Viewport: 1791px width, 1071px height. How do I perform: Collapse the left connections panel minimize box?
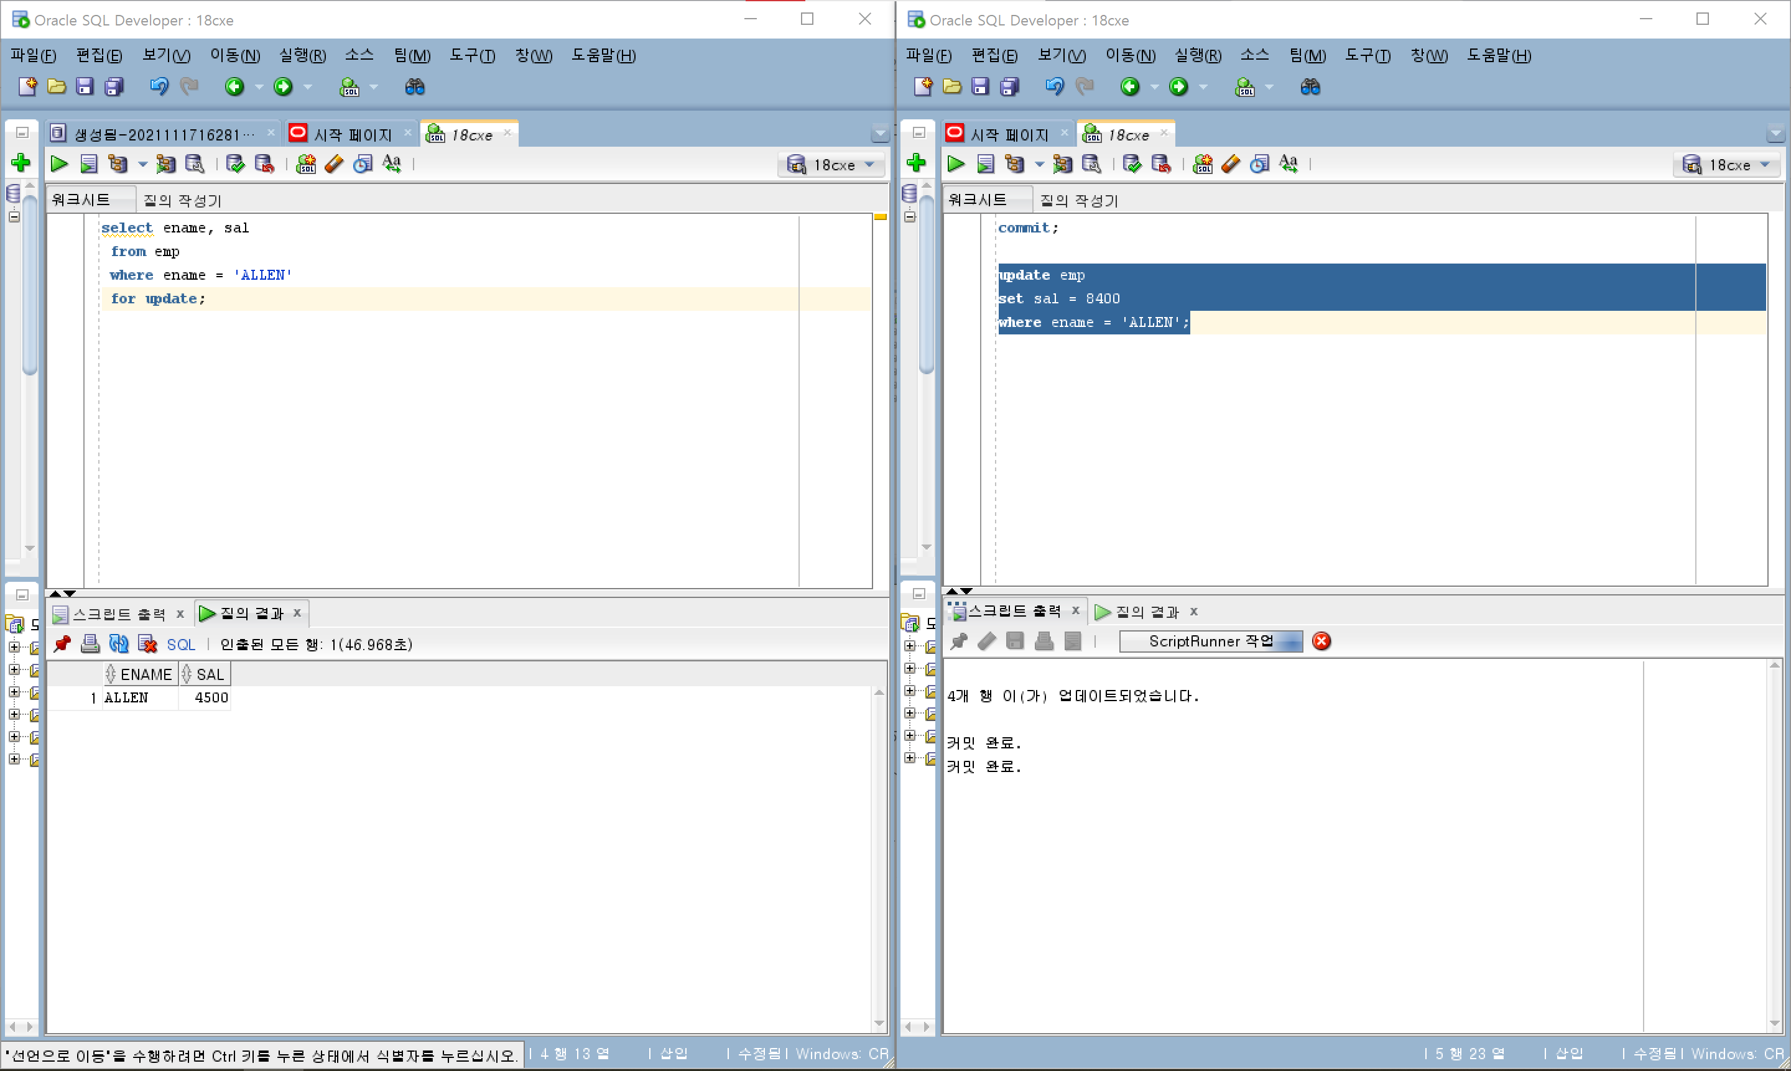click(22, 133)
